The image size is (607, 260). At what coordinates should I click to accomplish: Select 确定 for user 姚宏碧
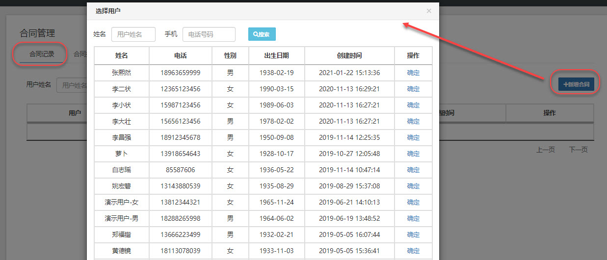pyautogui.click(x=413, y=186)
